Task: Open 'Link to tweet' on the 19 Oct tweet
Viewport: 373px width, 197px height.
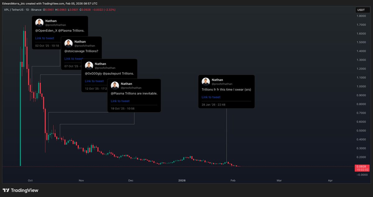Action: 120,101
